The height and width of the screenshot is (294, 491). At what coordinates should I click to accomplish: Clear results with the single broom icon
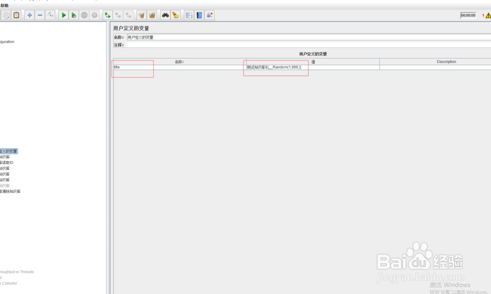pos(141,15)
